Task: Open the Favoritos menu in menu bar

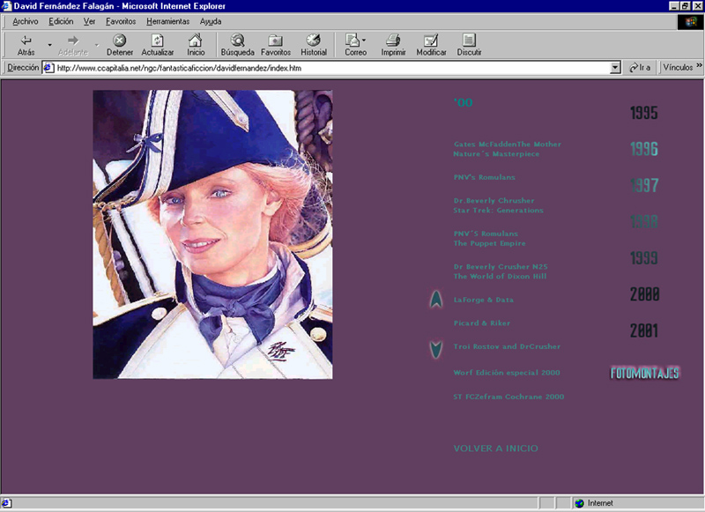Action: (121, 21)
